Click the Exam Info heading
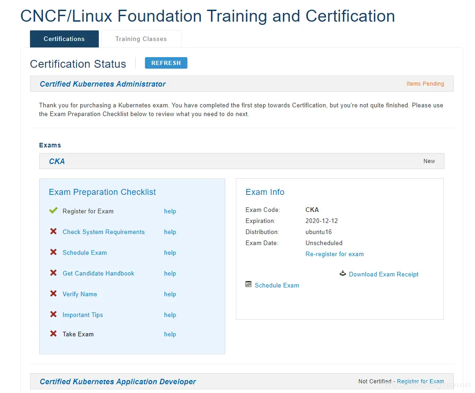The height and width of the screenshot is (393, 475). pyautogui.click(x=265, y=192)
